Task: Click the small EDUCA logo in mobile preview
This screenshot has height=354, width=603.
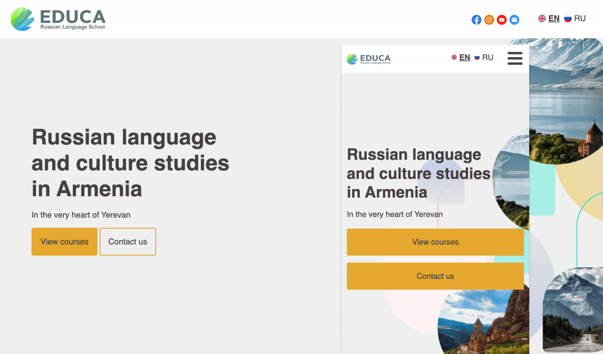Action: 369,59
